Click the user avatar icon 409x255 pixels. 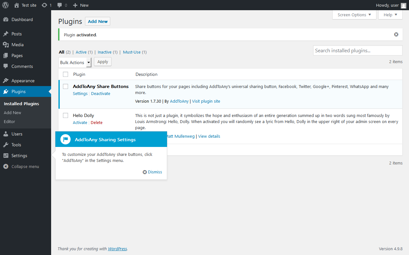(x=404, y=5)
